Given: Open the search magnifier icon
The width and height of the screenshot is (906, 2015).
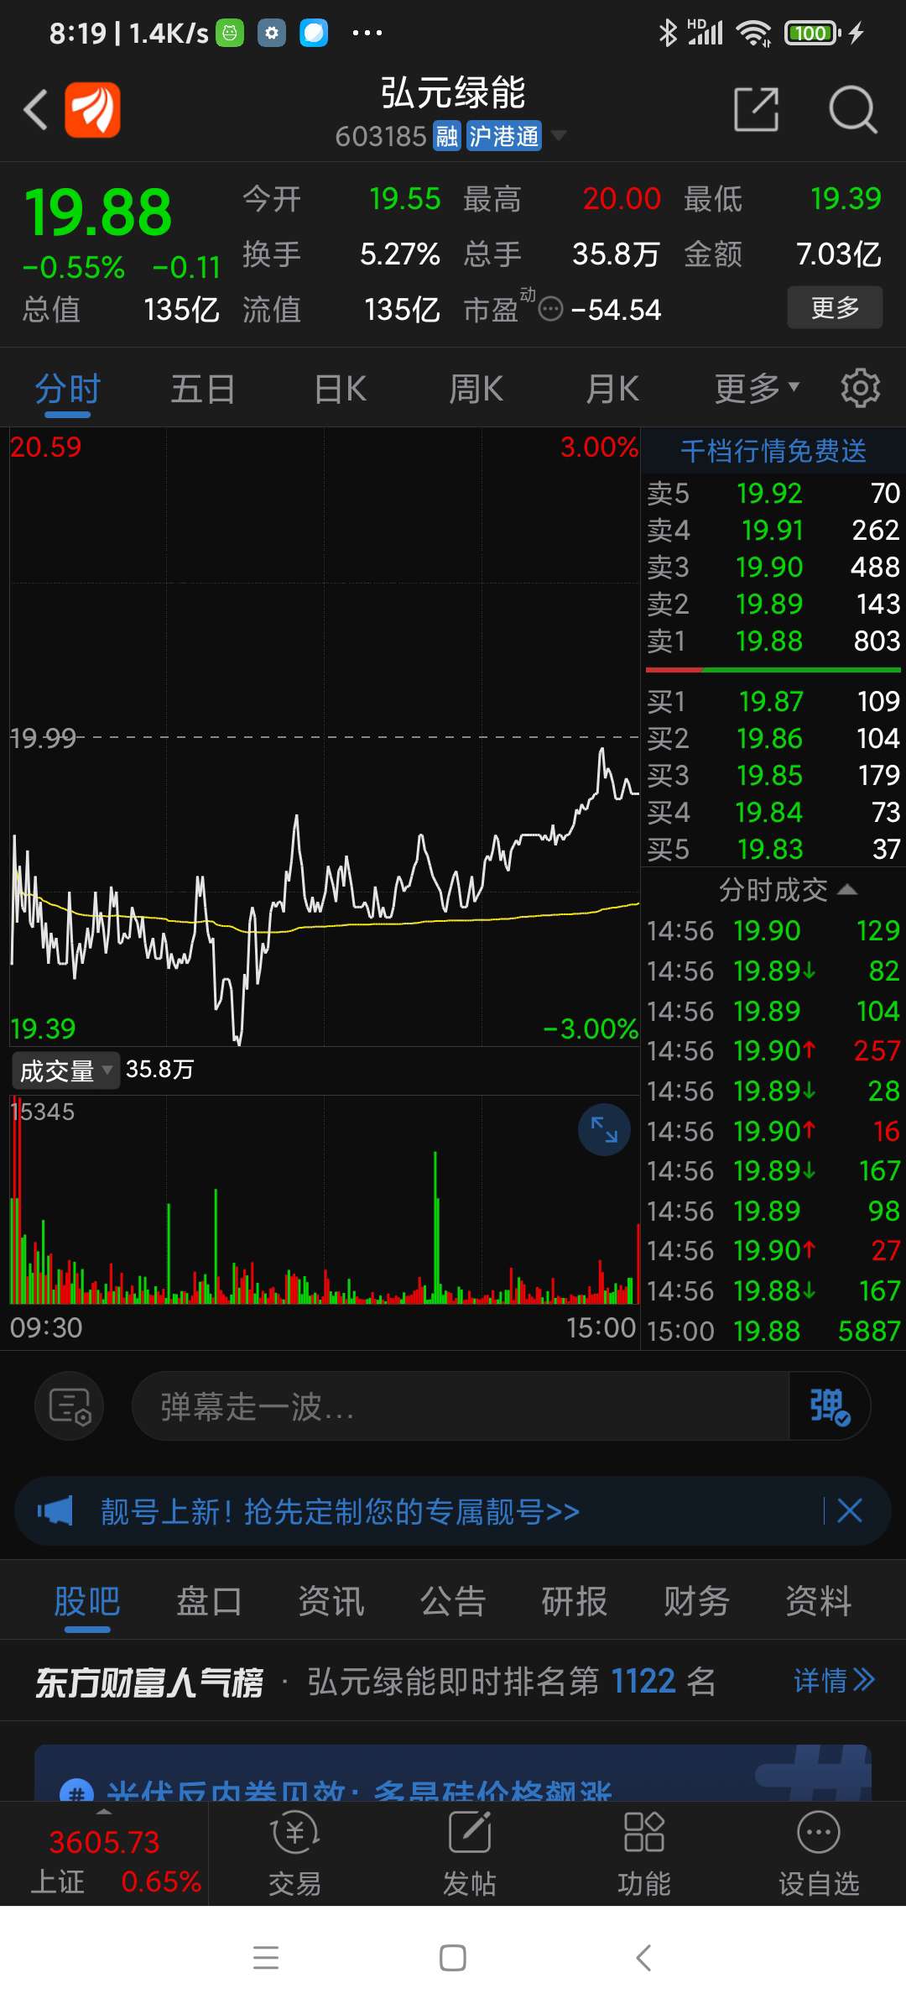Looking at the screenshot, I should tap(852, 109).
